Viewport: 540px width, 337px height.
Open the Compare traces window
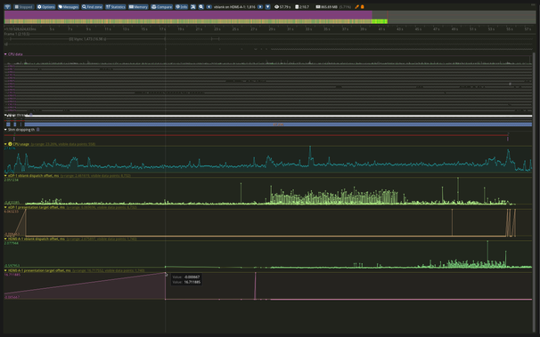pos(161,7)
